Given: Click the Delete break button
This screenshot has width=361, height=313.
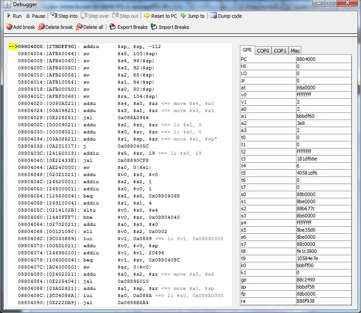Looking at the screenshot, I should [55, 27].
